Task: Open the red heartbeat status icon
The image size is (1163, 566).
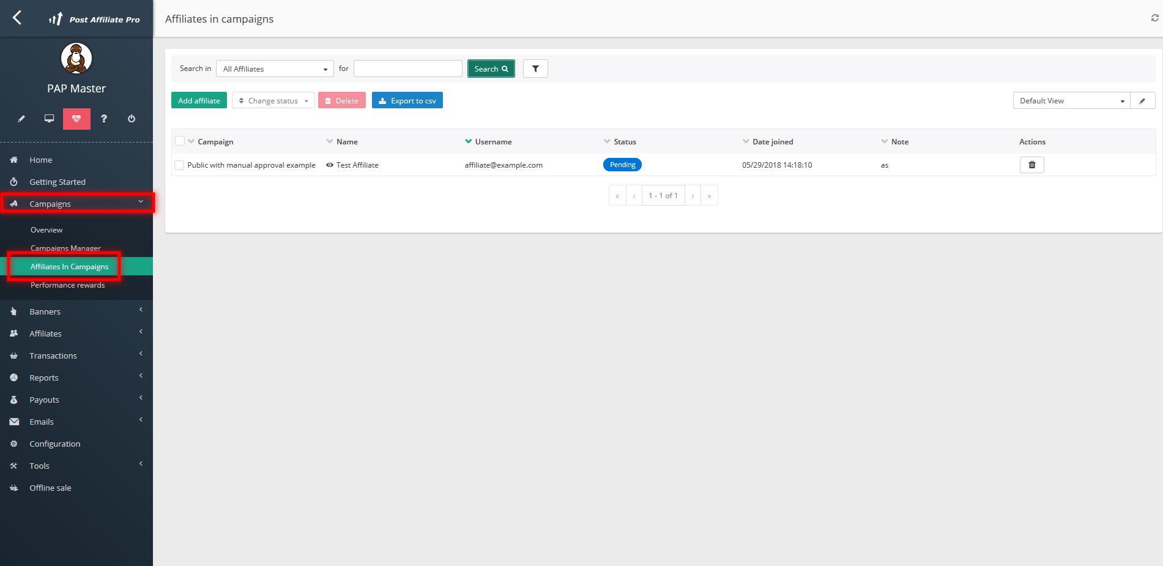Action: pyautogui.click(x=76, y=119)
